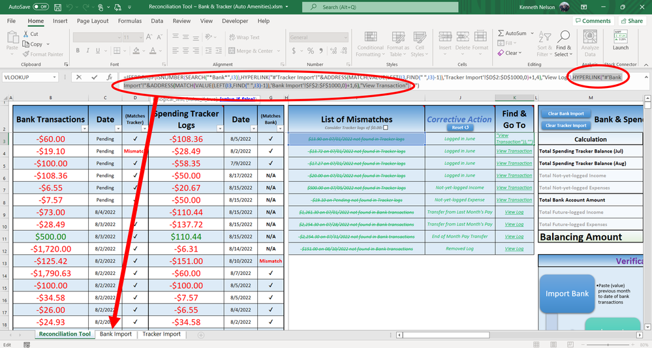The width and height of the screenshot is (652, 348).
Task: Add a new sheet with plus icon
Action: click(201, 335)
